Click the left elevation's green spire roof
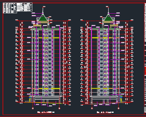The image size is (146, 117). click(x=43, y=18)
